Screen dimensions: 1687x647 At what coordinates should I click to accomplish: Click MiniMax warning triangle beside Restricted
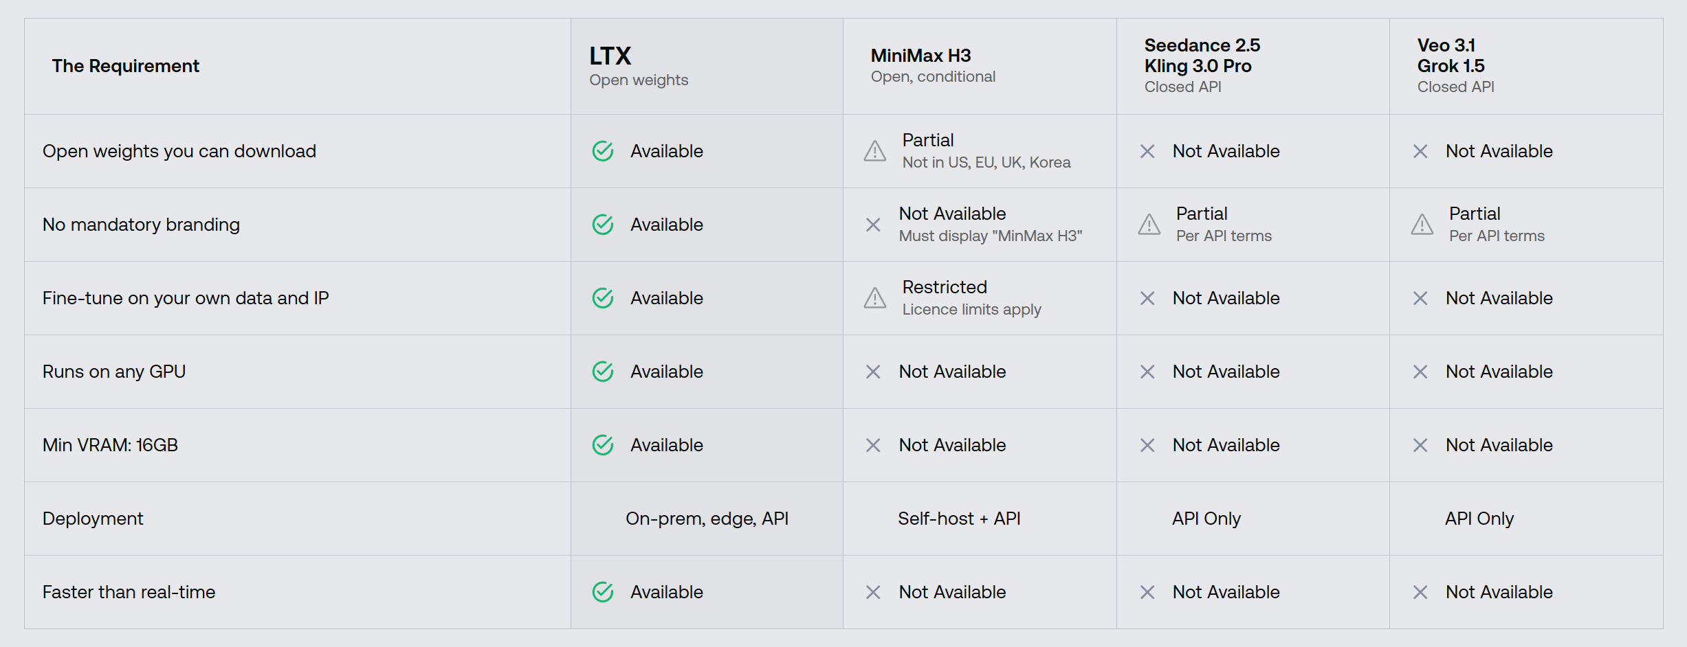click(x=875, y=298)
